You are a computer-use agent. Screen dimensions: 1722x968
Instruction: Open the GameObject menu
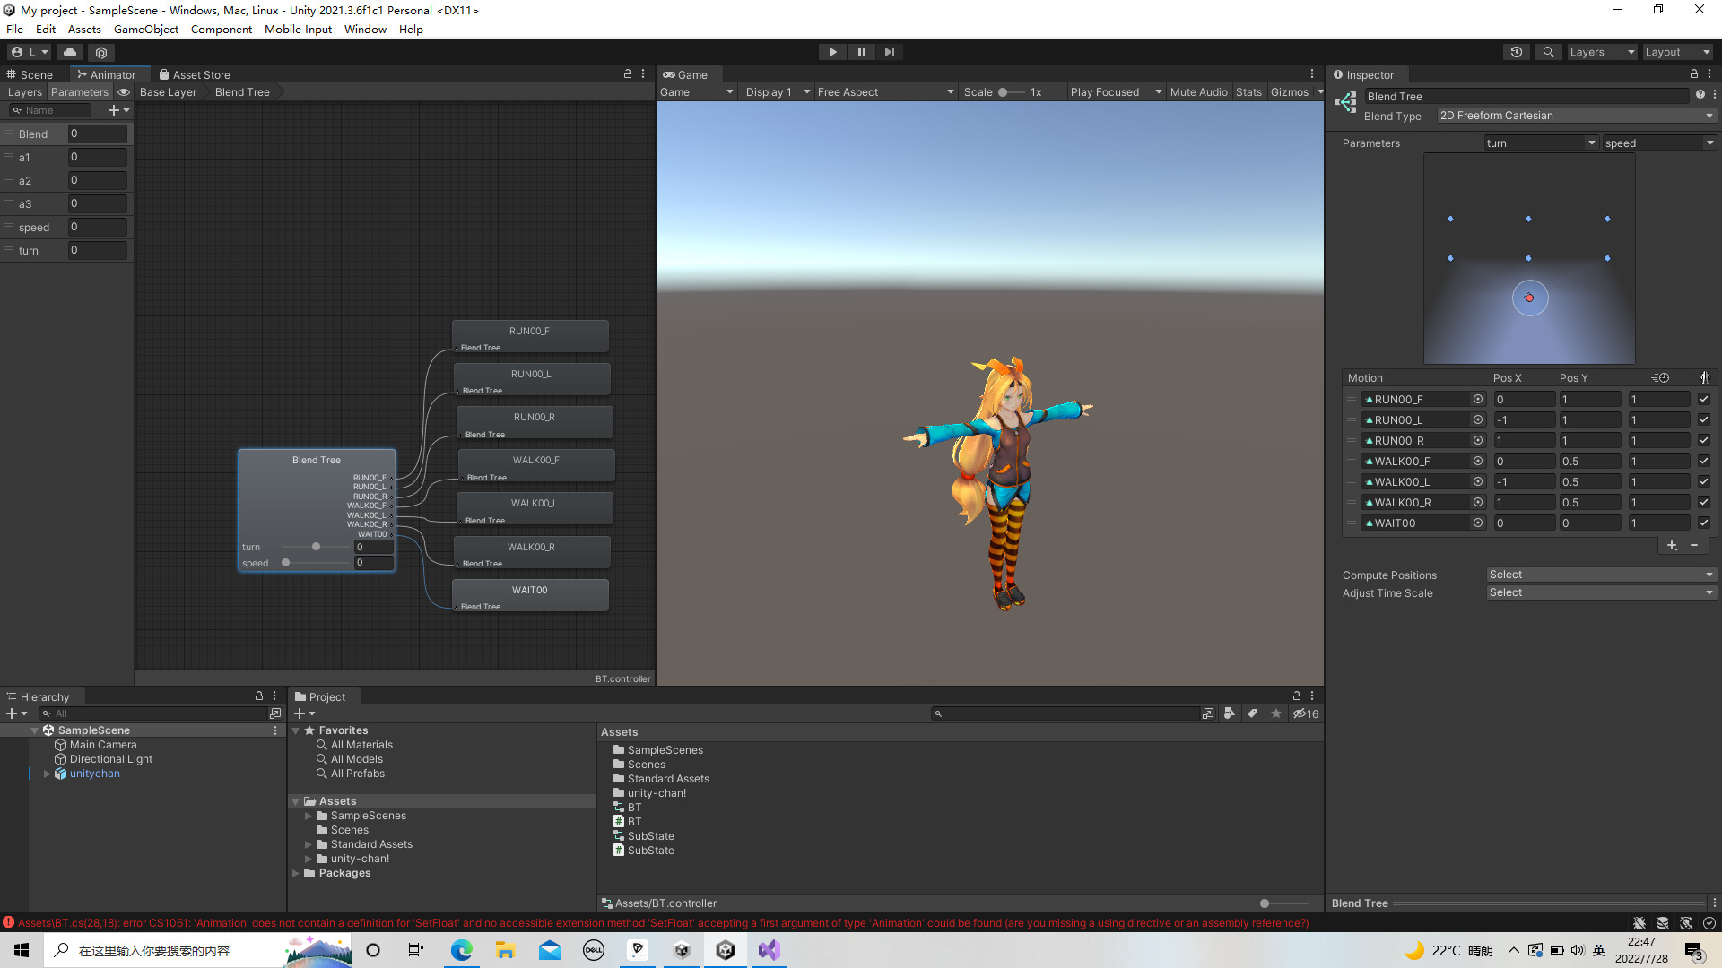[146, 29]
